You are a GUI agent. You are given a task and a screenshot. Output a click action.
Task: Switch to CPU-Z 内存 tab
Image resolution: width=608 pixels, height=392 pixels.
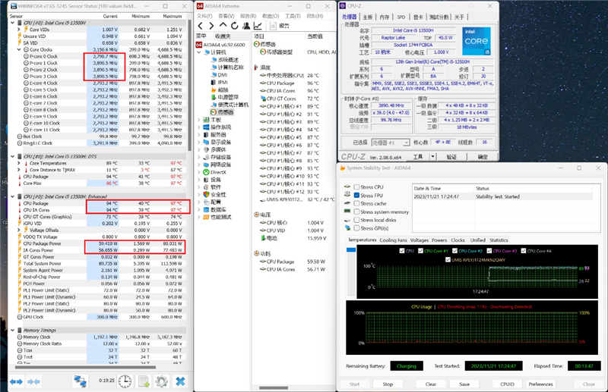click(385, 17)
